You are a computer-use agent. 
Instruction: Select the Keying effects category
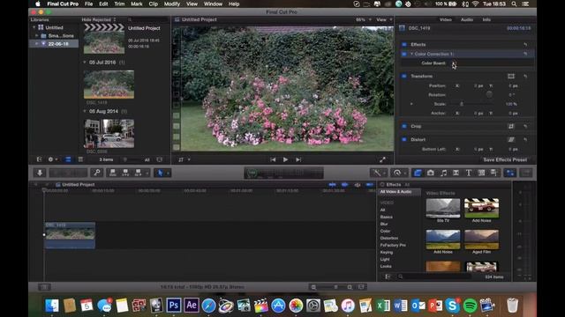coord(387,253)
